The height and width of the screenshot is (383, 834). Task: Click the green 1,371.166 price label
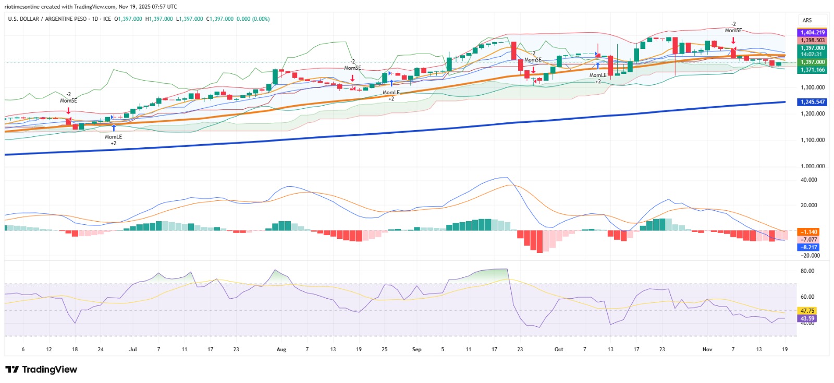(813, 70)
